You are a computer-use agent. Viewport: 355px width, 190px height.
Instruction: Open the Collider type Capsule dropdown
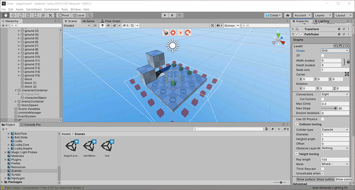tap(335, 130)
